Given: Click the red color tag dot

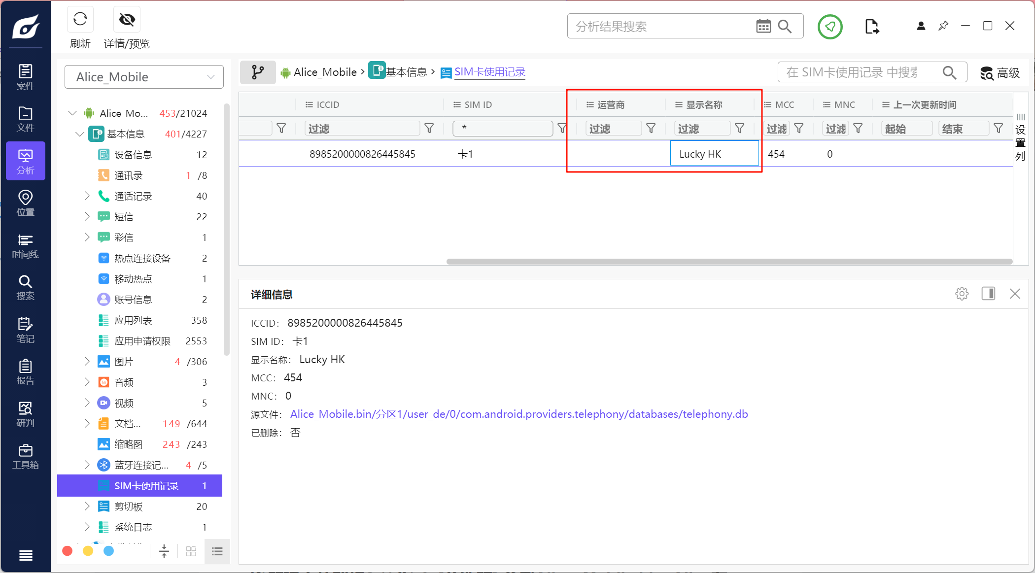Looking at the screenshot, I should pos(68,551).
